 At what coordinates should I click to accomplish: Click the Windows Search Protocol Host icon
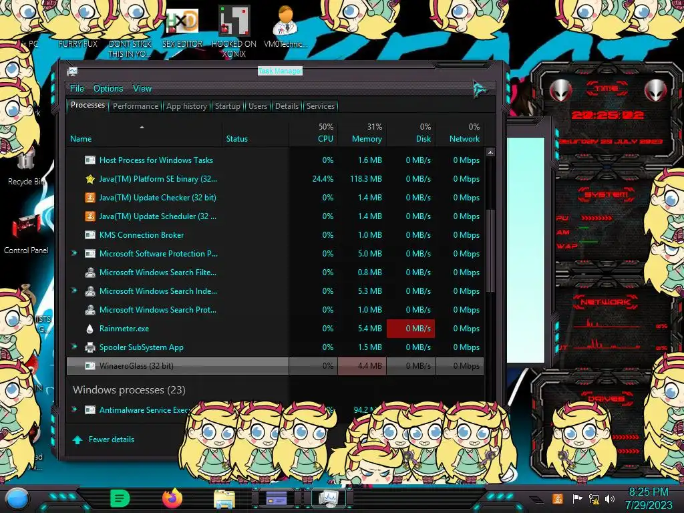pyautogui.click(x=90, y=310)
